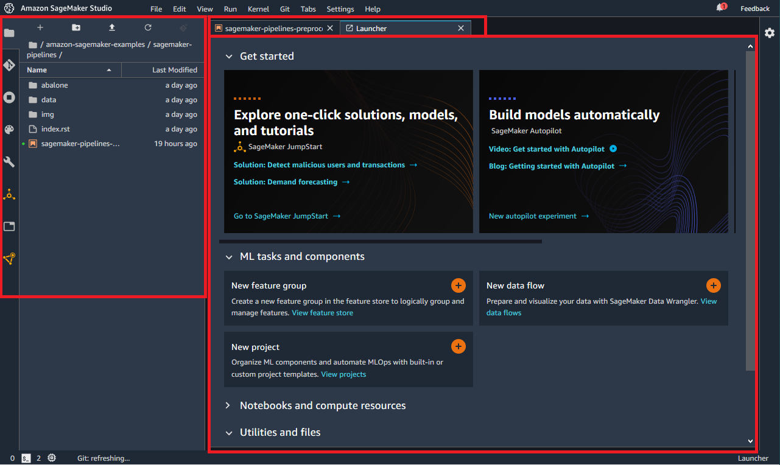Open the Tabs menu
The image size is (780, 465).
click(x=308, y=9)
